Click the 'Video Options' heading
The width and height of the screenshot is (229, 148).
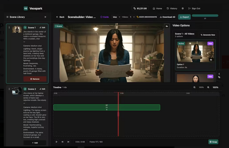181,25
